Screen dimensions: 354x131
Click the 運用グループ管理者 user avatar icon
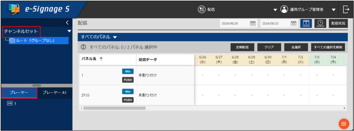coord(284,9)
